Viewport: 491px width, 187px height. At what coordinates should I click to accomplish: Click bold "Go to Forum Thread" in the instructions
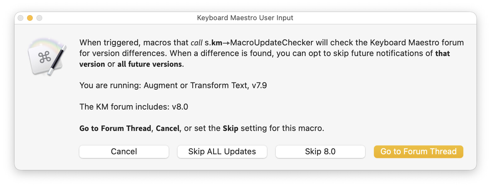point(115,128)
